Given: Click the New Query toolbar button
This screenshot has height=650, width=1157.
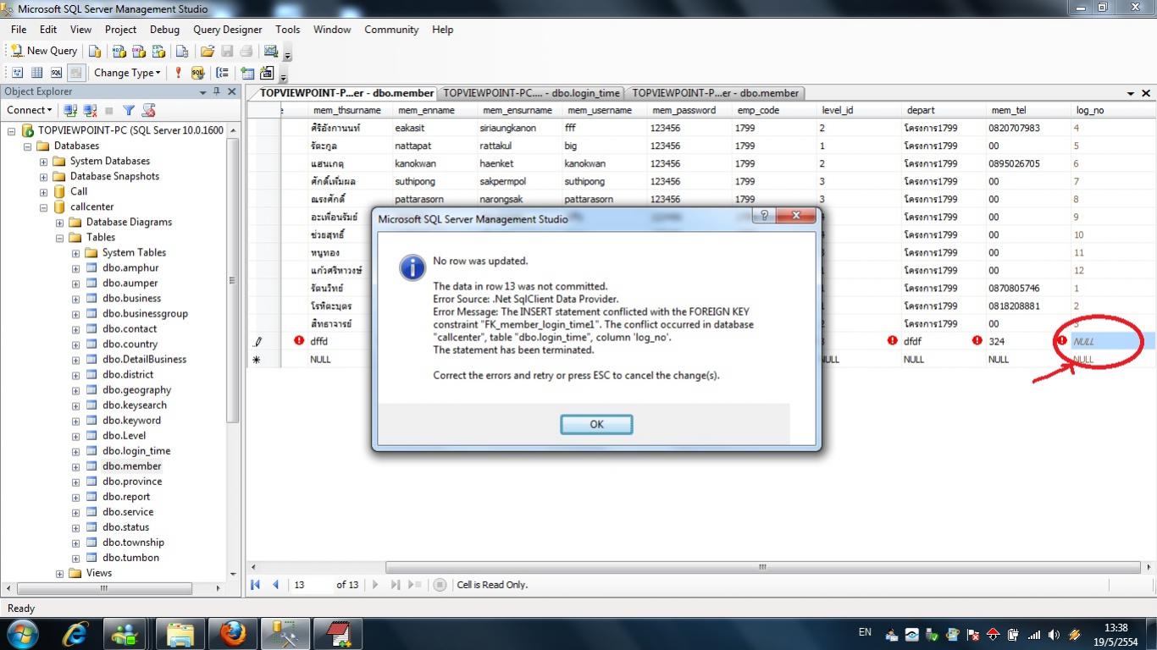Looking at the screenshot, I should point(43,51).
